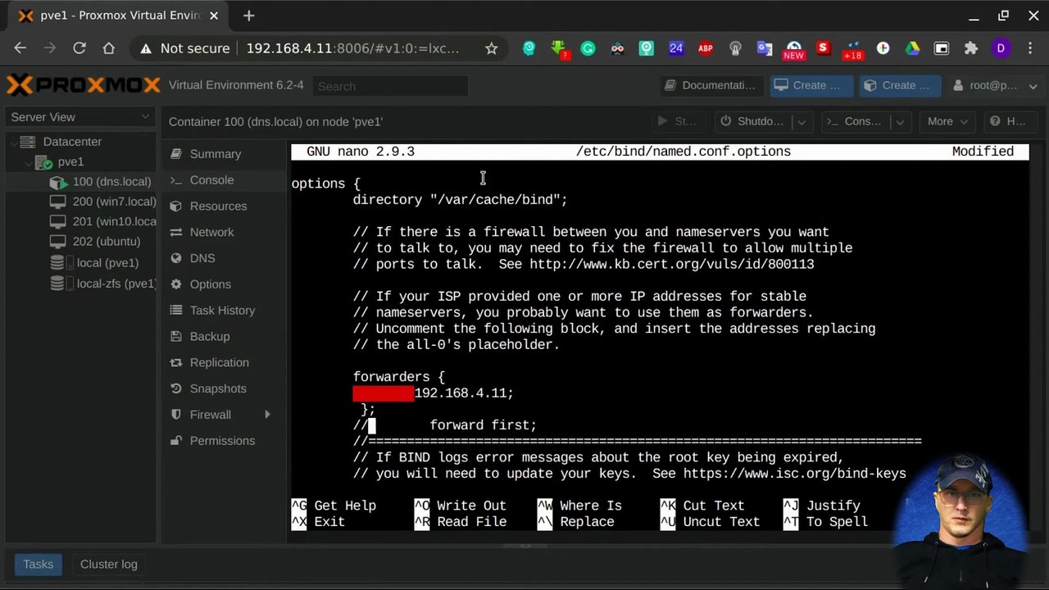The height and width of the screenshot is (590, 1049).
Task: Open the Backup section
Action: click(209, 337)
